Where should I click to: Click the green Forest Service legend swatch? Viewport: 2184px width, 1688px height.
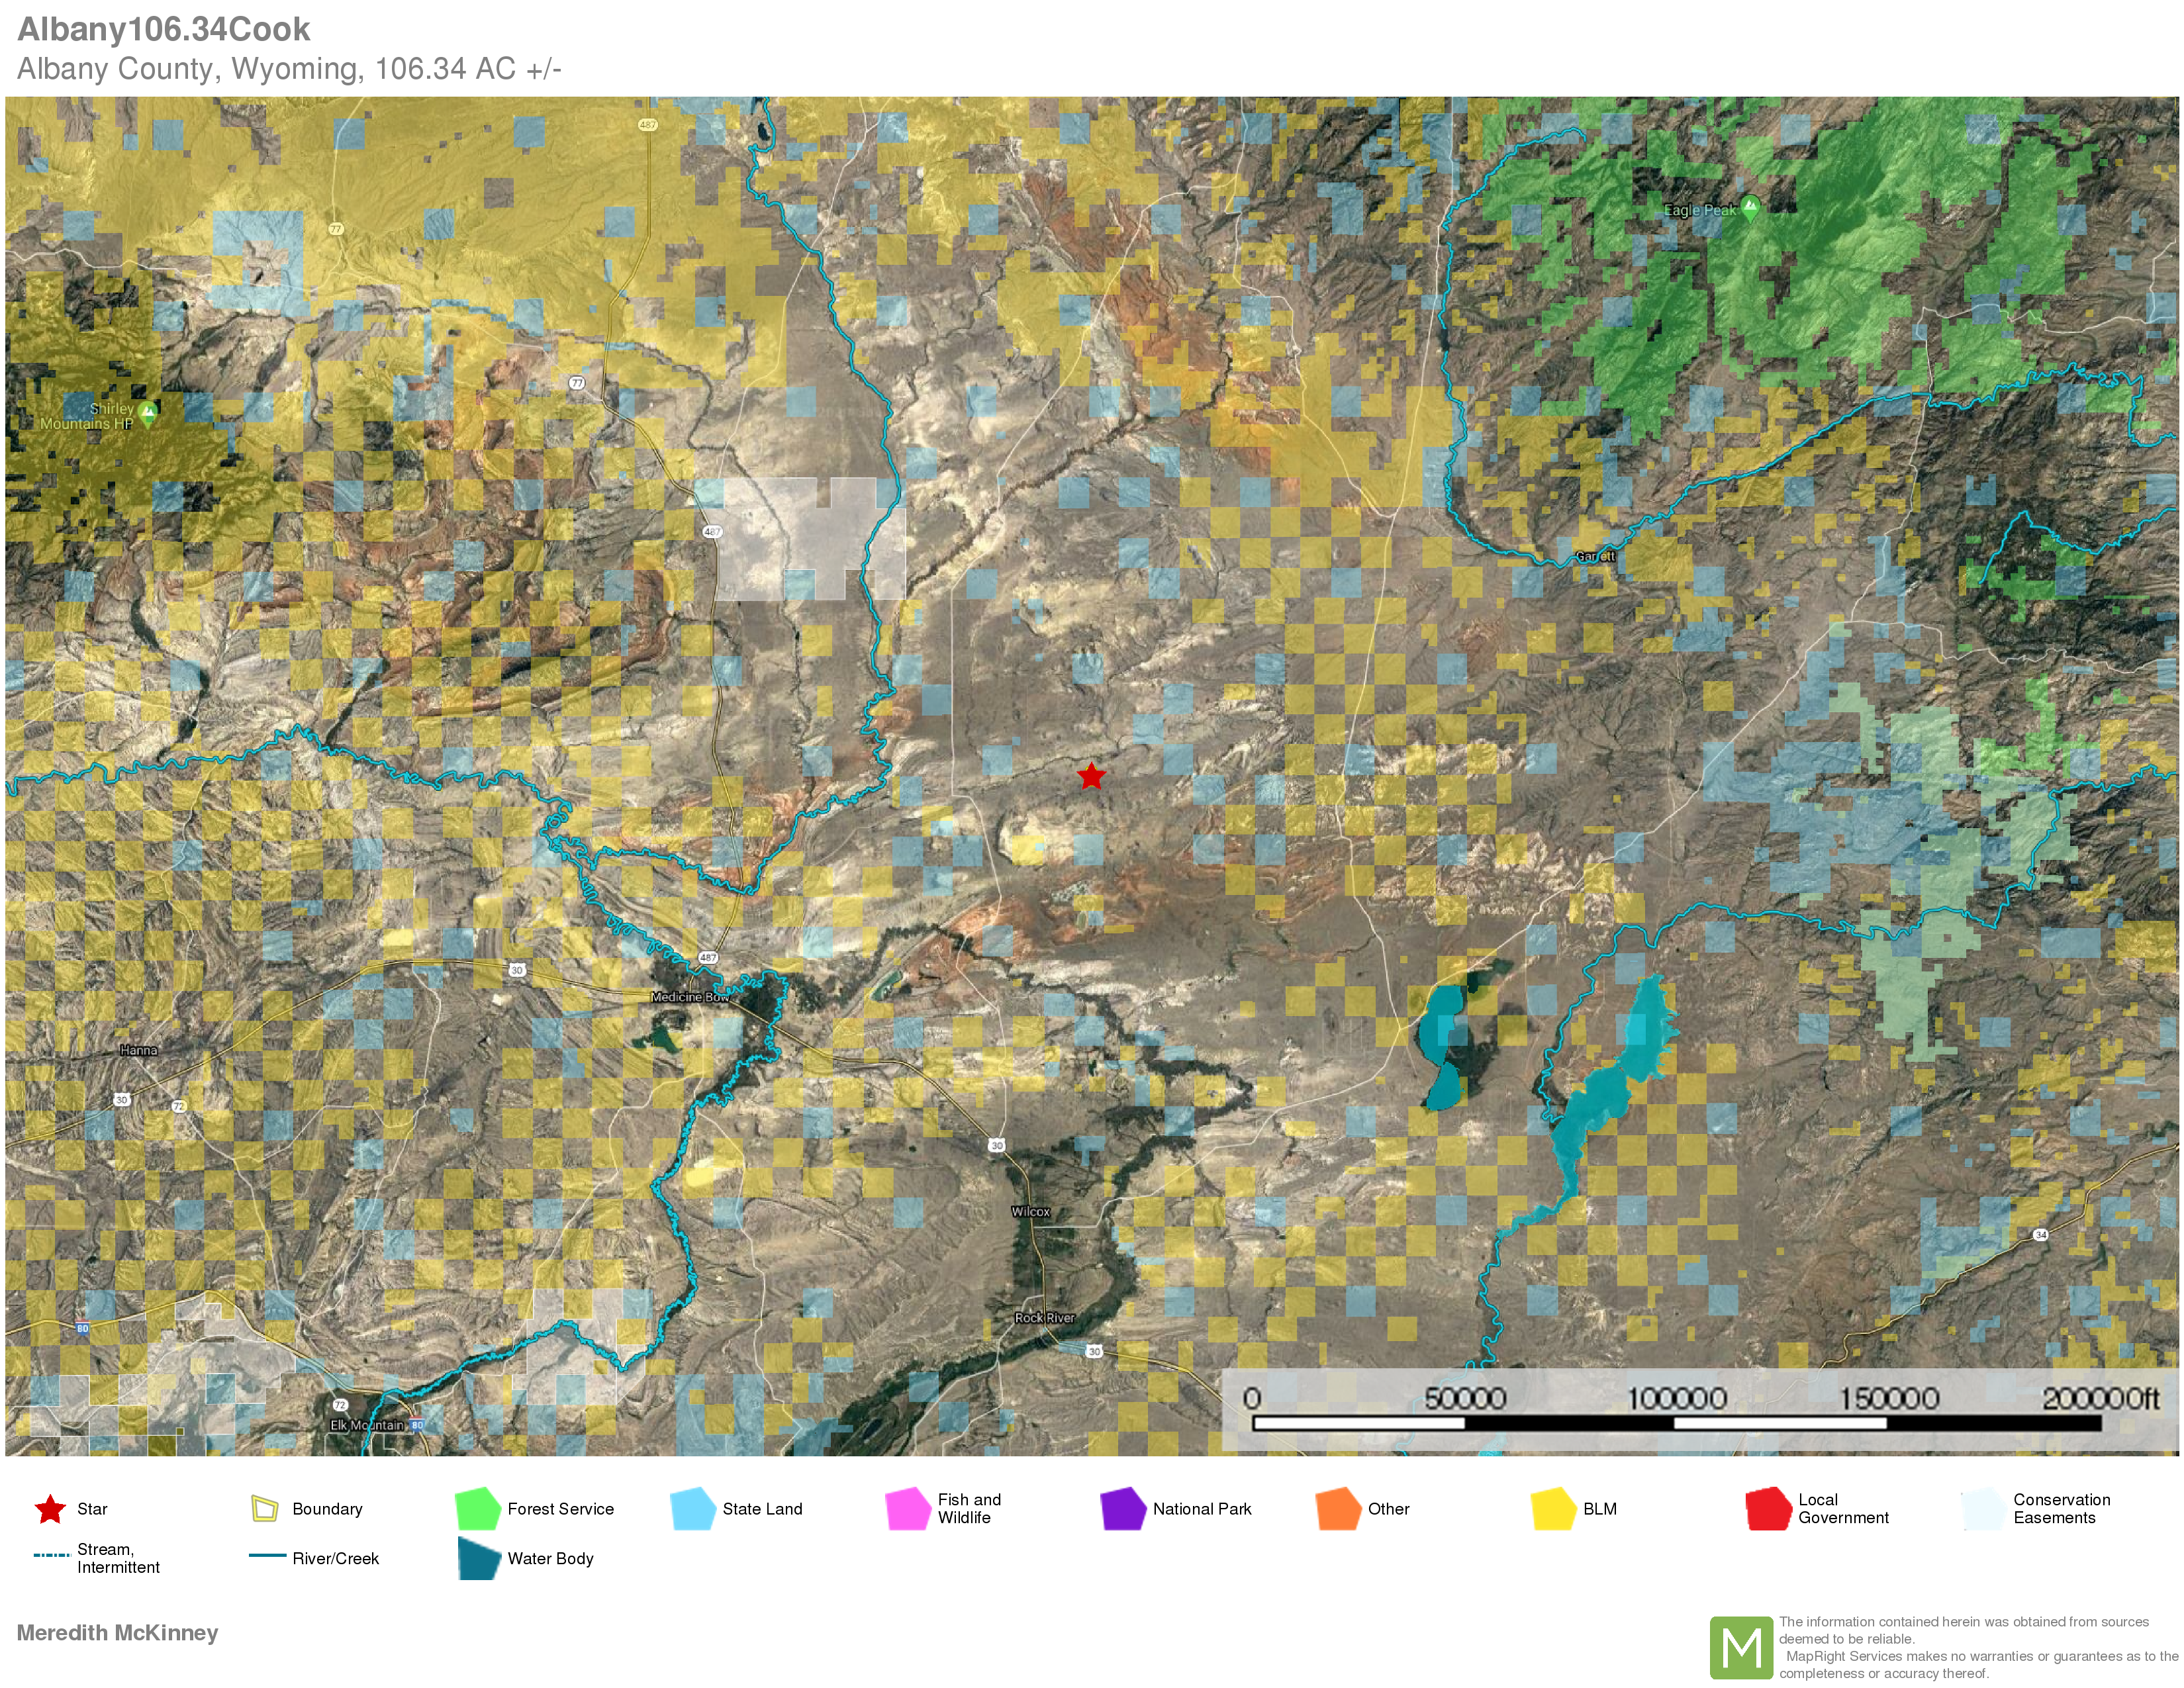pyautogui.click(x=478, y=1509)
